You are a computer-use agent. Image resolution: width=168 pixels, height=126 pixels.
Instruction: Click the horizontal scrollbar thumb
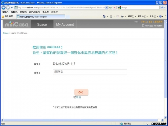pyautogui.click(x=81, y=120)
